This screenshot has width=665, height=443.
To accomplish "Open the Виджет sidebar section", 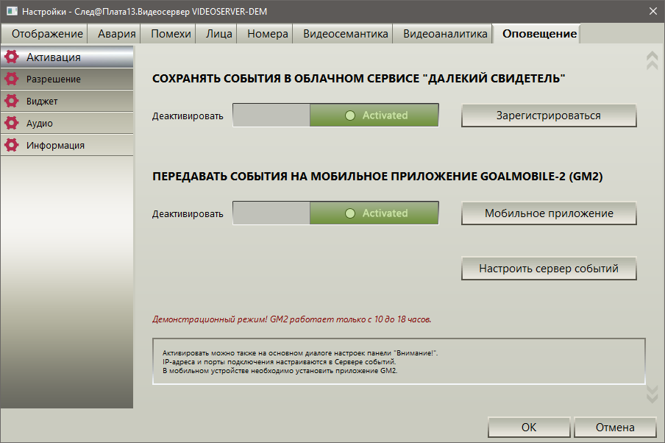I will click(x=67, y=101).
